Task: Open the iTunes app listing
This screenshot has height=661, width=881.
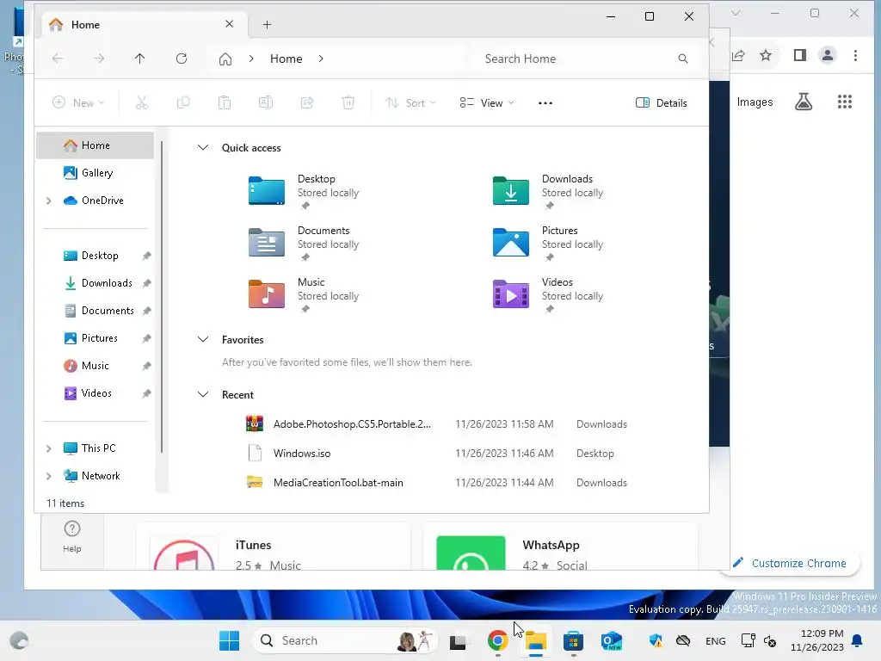Action: (273, 547)
